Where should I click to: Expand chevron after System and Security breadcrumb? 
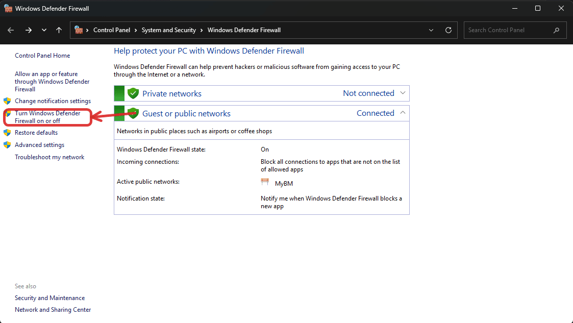pyautogui.click(x=202, y=30)
